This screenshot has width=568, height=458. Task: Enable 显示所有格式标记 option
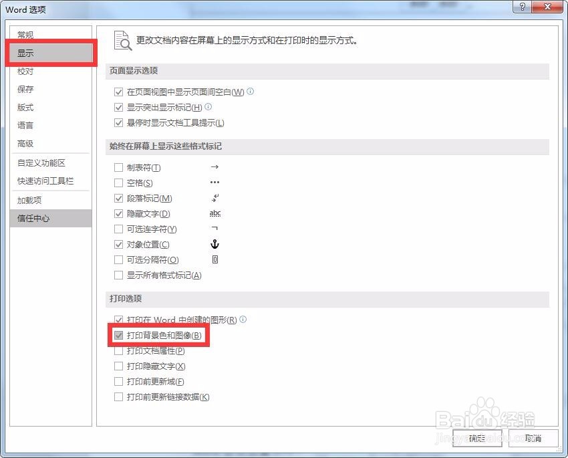pyautogui.click(x=118, y=275)
